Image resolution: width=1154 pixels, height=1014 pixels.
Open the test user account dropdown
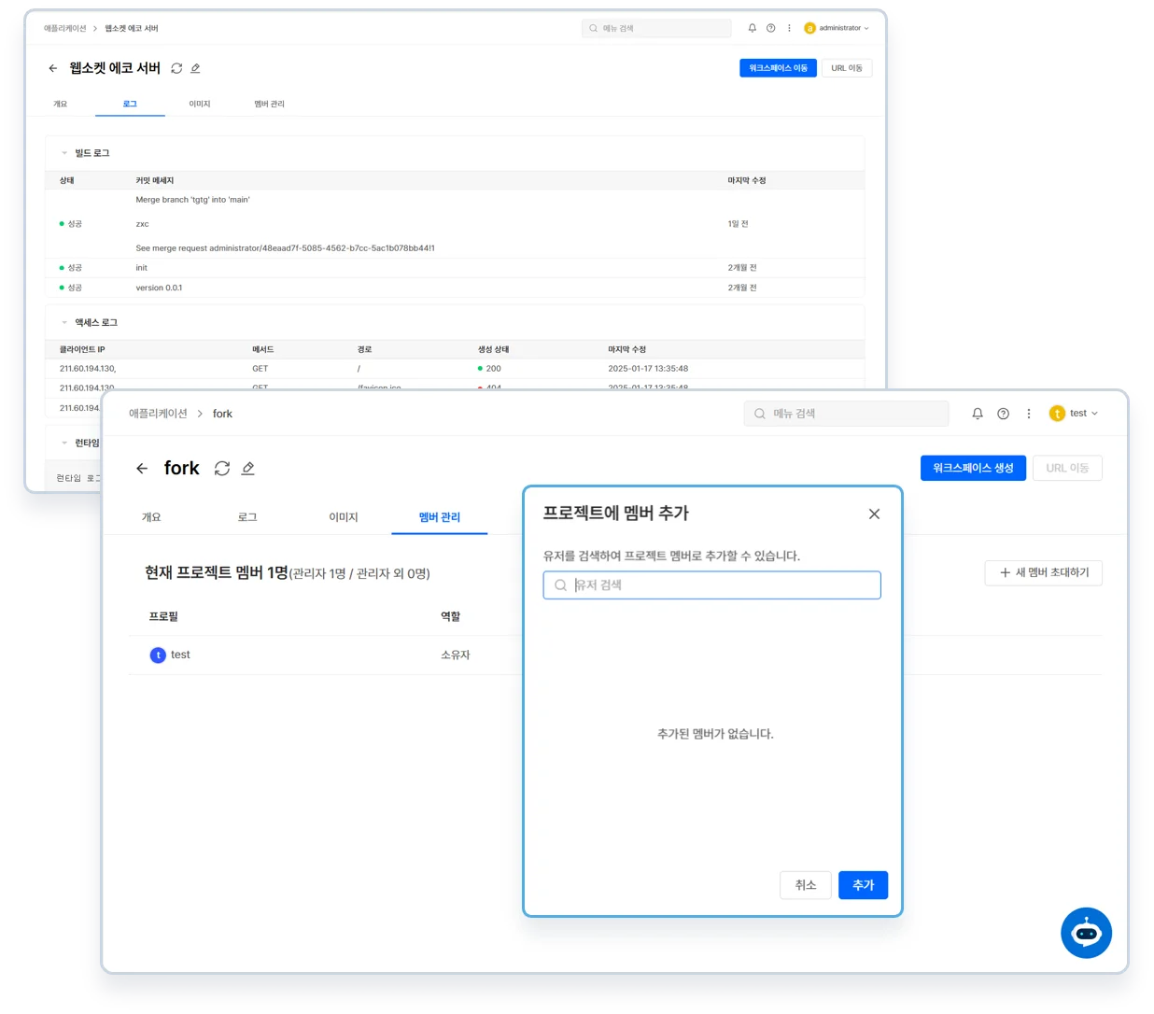(1074, 414)
